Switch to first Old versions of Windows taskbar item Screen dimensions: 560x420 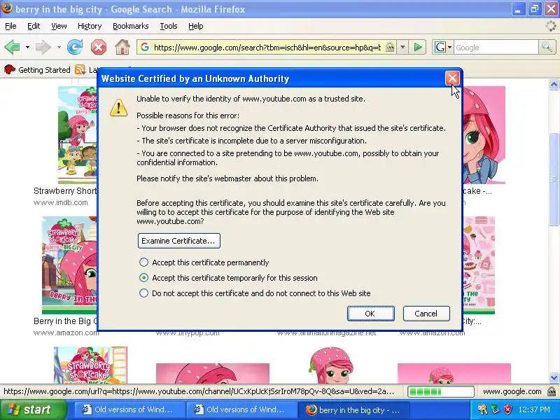point(129,409)
